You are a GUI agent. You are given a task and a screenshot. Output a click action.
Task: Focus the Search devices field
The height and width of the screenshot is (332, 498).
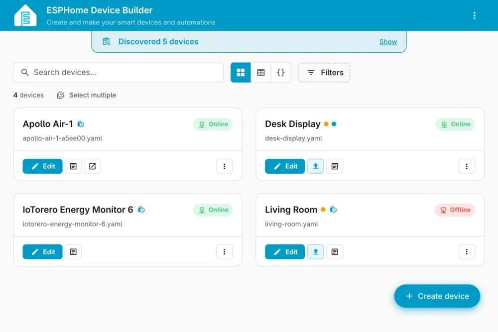point(119,72)
